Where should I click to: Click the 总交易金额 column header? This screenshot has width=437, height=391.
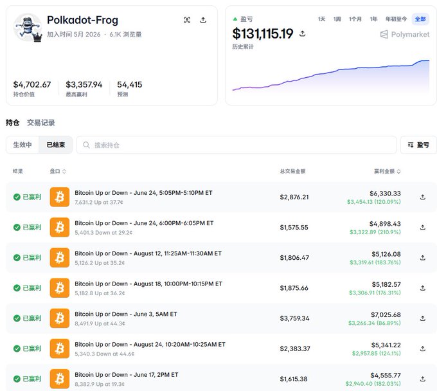pos(292,171)
